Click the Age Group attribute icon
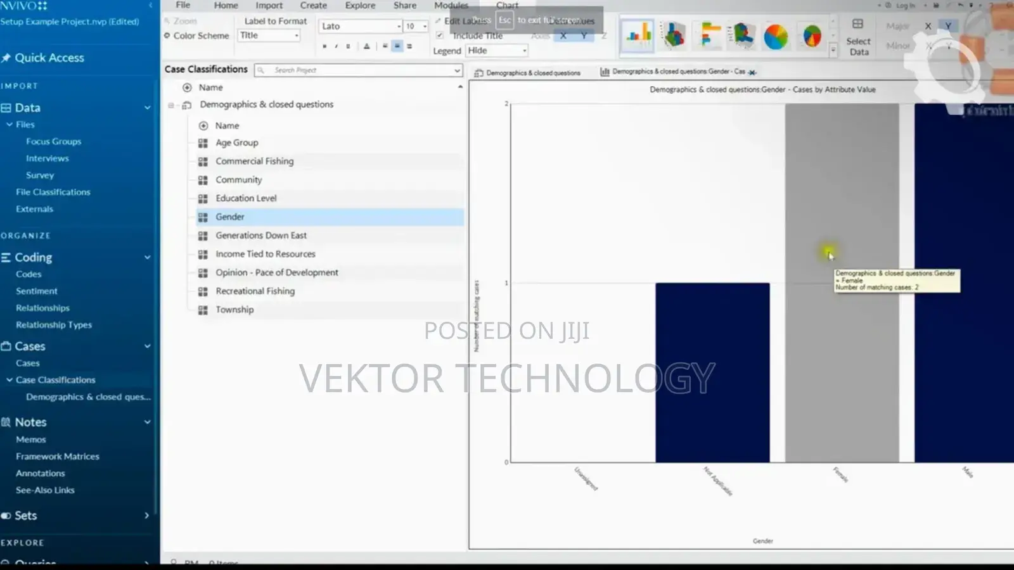 click(203, 143)
